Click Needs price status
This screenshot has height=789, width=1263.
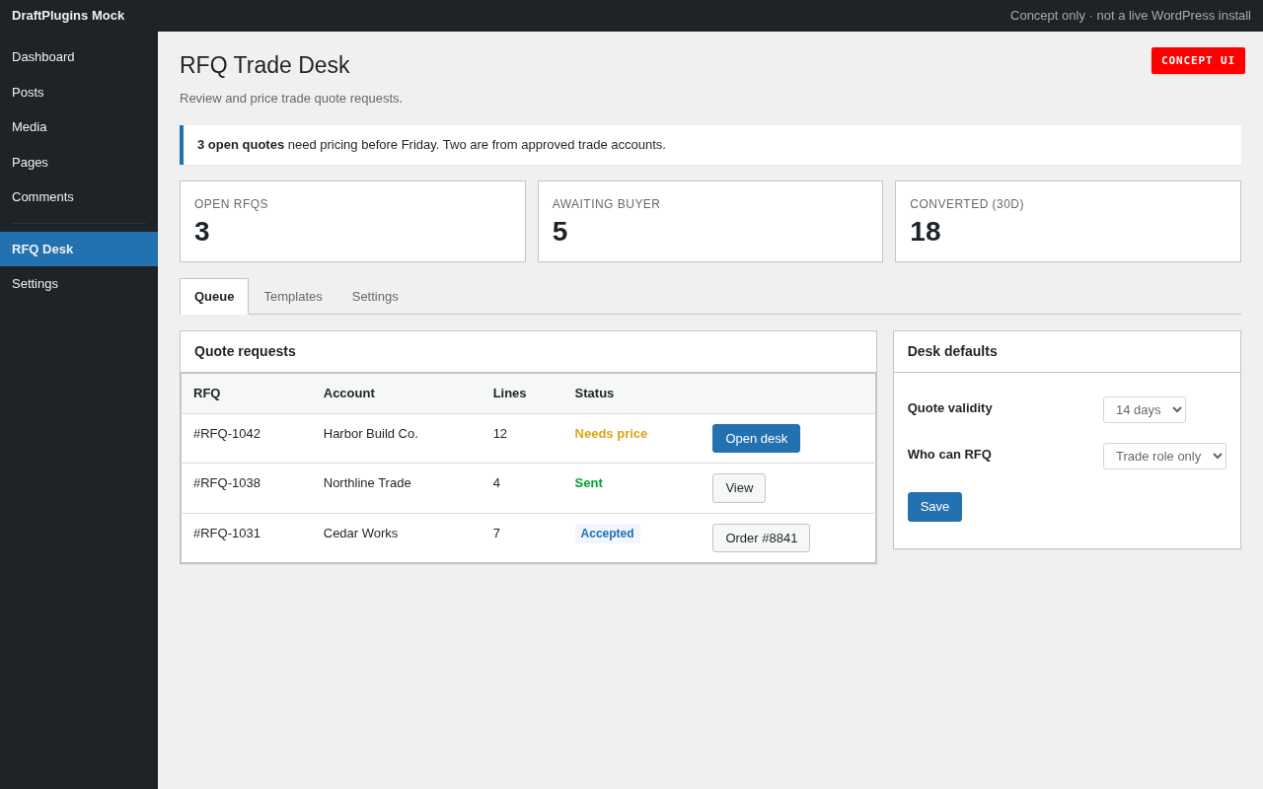tap(611, 434)
